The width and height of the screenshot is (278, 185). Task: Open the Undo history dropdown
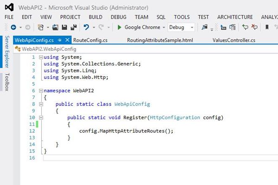(x=94, y=27)
